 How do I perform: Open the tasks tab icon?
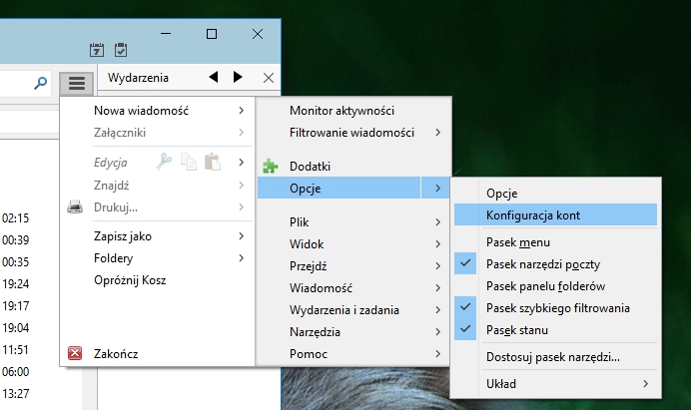[121, 50]
